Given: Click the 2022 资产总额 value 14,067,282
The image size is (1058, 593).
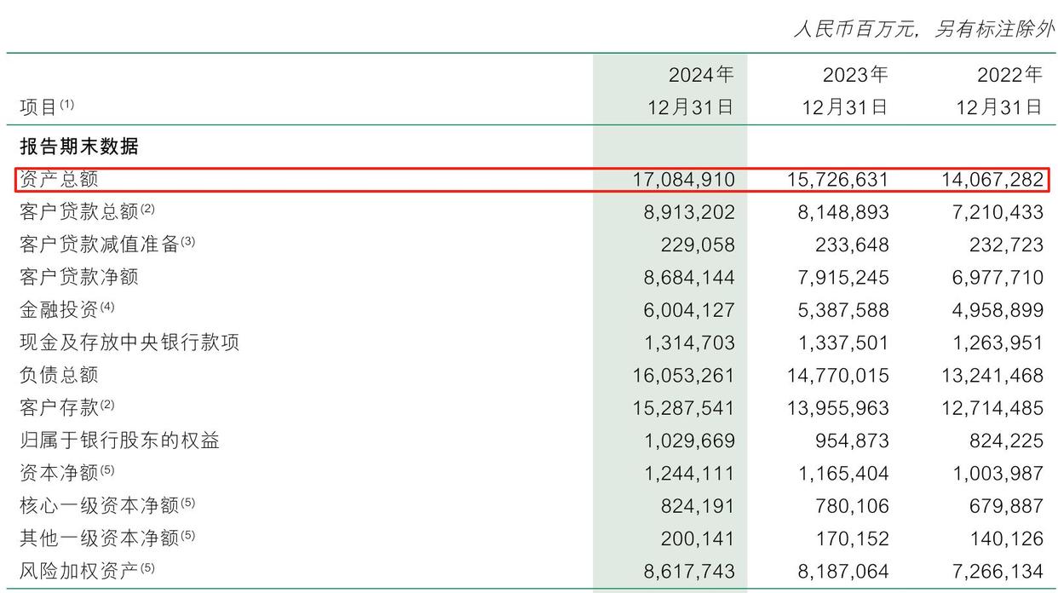Looking at the screenshot, I should [992, 180].
